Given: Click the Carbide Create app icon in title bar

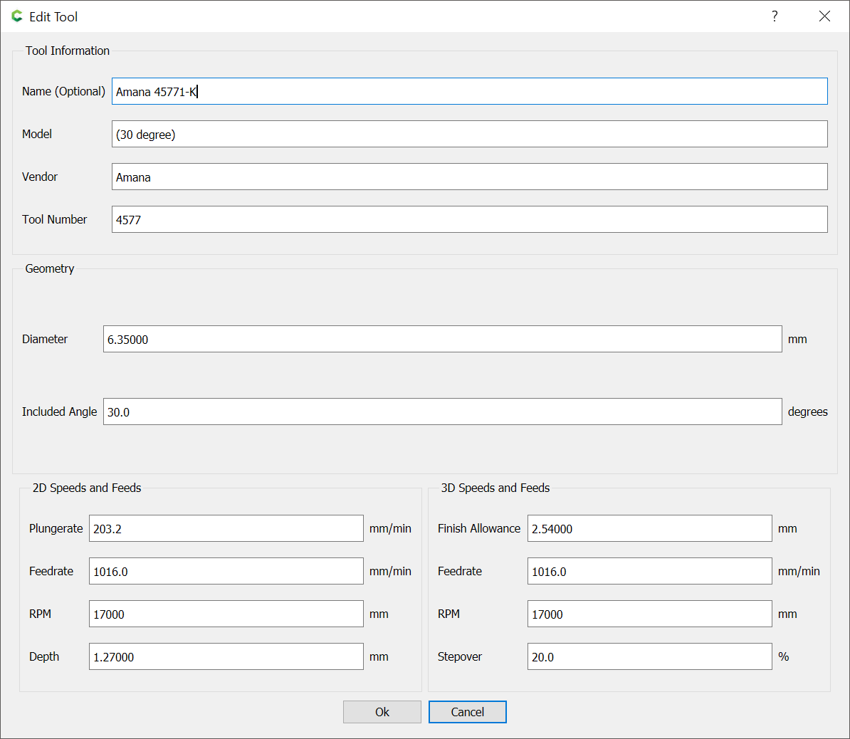Looking at the screenshot, I should (17, 16).
